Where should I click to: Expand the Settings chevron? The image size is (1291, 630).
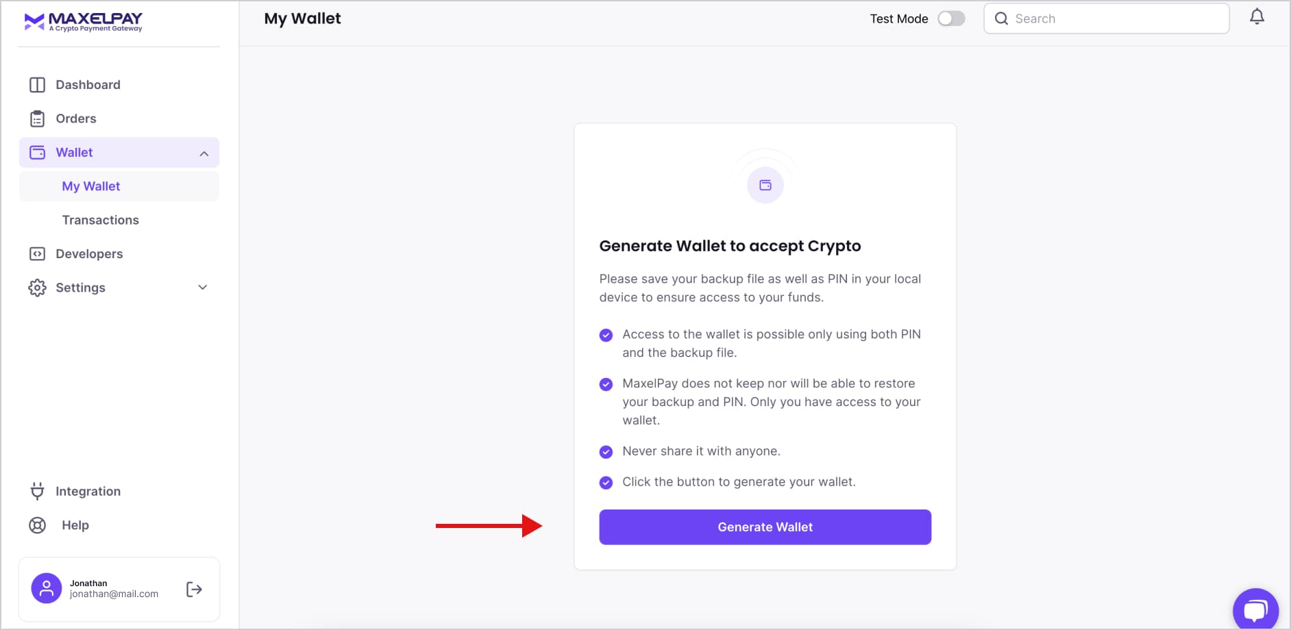pyautogui.click(x=203, y=288)
